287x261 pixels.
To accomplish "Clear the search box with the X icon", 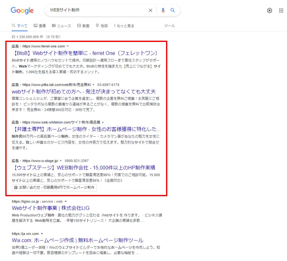I will (x=150, y=10).
